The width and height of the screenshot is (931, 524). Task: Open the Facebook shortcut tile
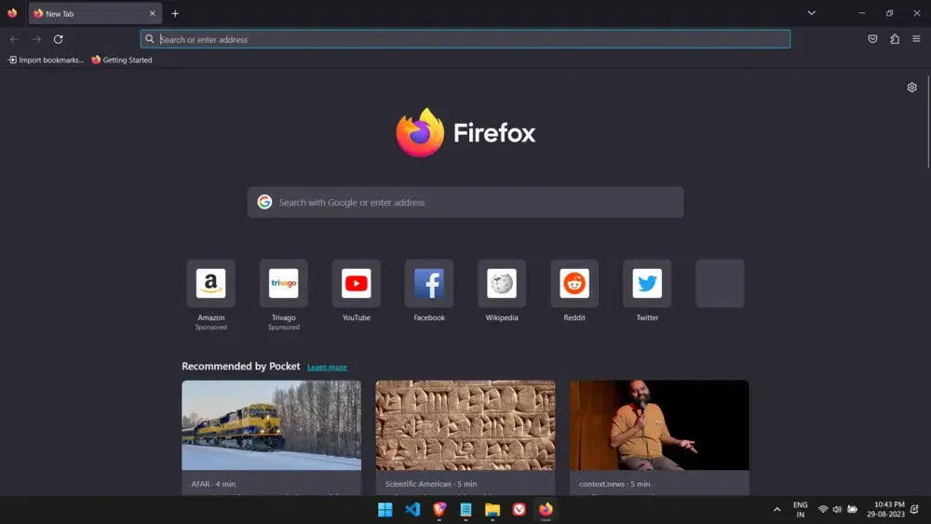click(428, 283)
